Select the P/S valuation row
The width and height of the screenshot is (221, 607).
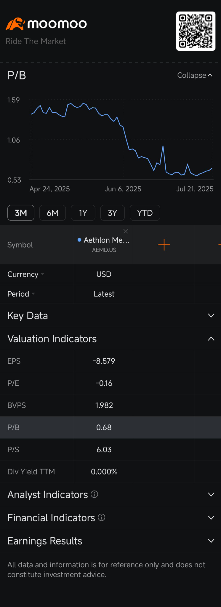pos(110,450)
